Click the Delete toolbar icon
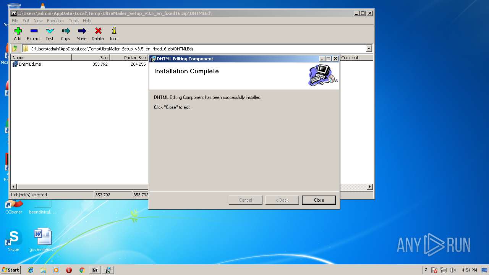This screenshot has height=275, width=489. coord(98,34)
